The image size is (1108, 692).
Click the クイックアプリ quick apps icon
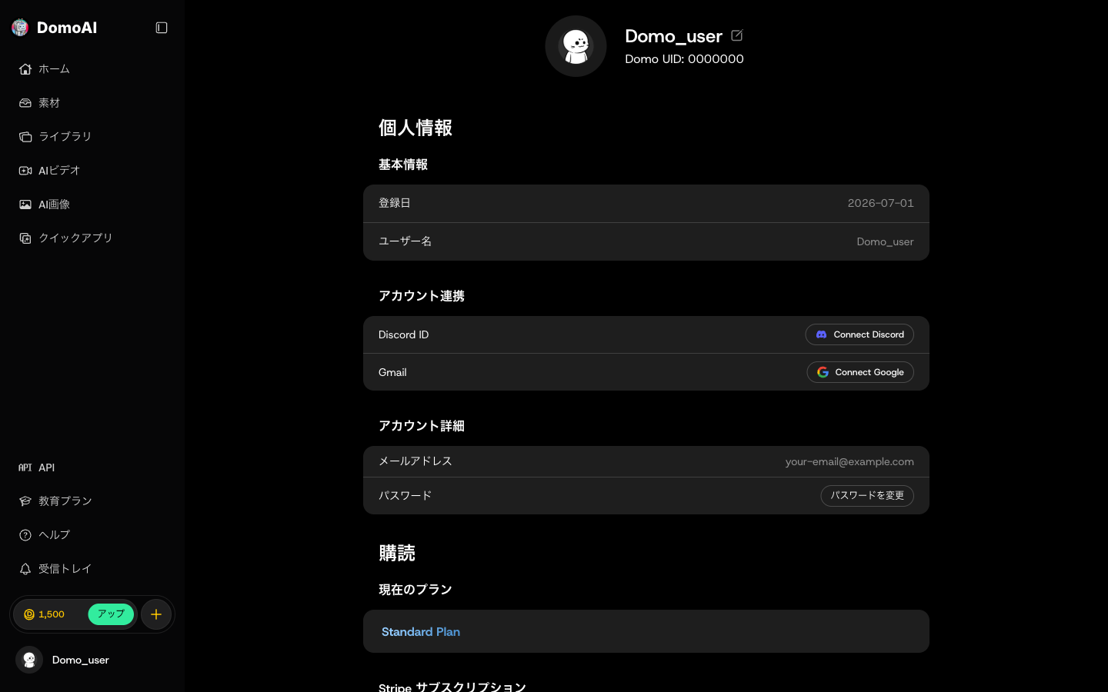click(25, 238)
